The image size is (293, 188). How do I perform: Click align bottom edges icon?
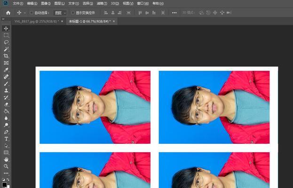pos(154,13)
